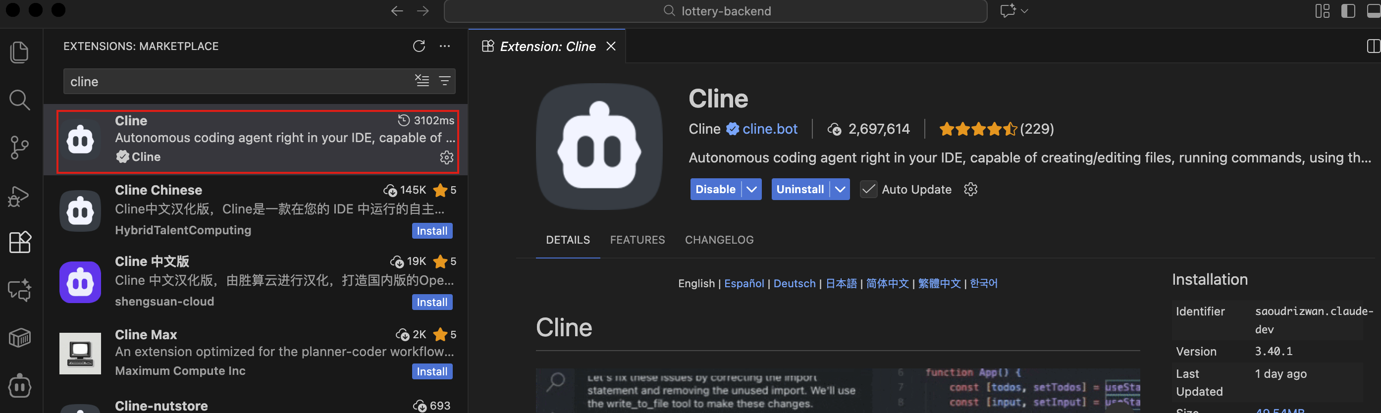Screen dimensions: 1381x413
Task: Open the Extensions view icon
Action: [20, 242]
